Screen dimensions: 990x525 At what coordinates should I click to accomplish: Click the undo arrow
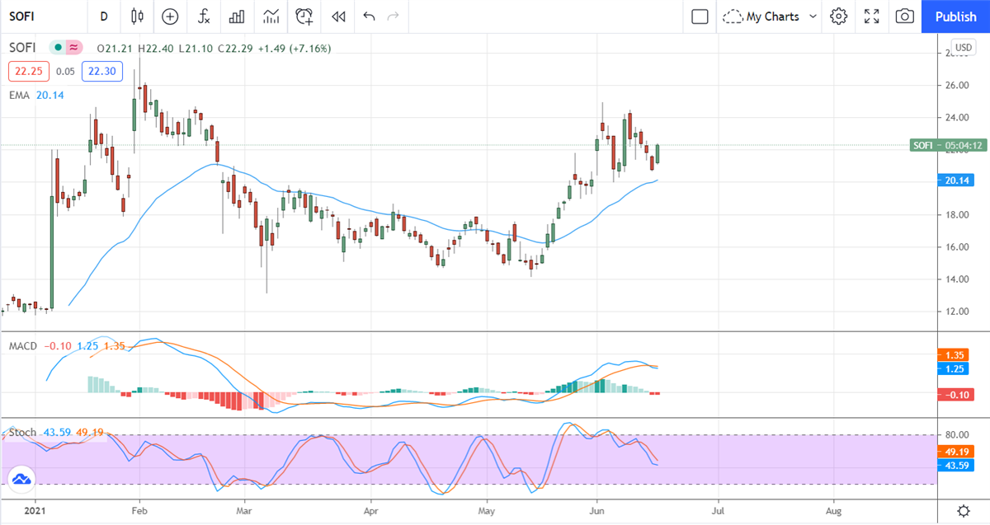(x=368, y=16)
